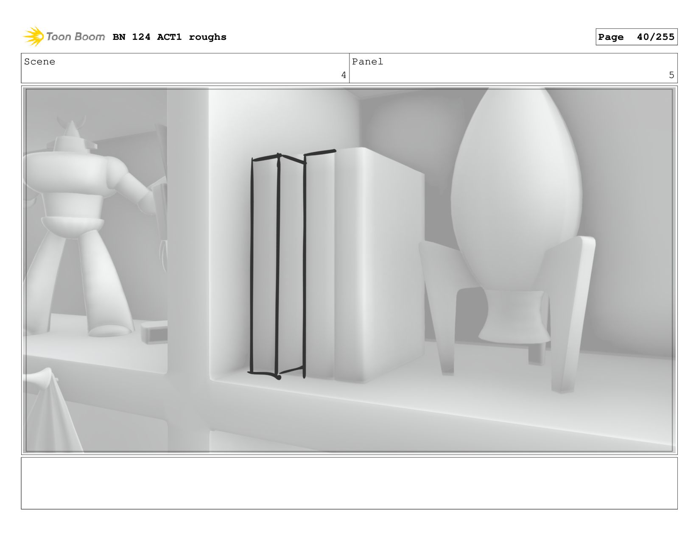Click the empty notes box below the panel
Screen dimensions: 699x541
(x=349, y=483)
